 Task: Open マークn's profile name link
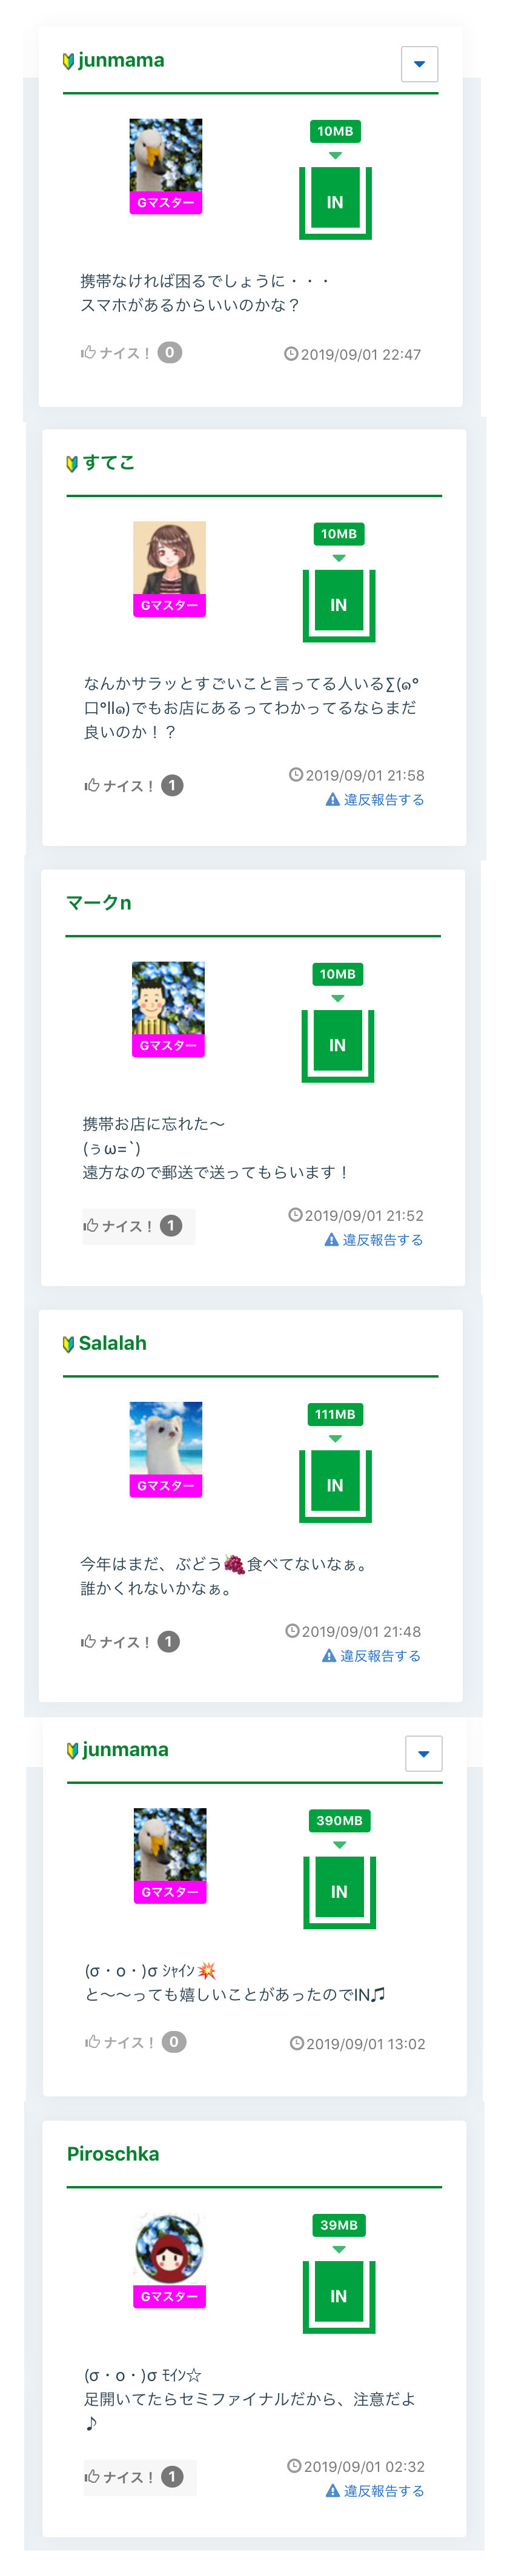click(98, 903)
